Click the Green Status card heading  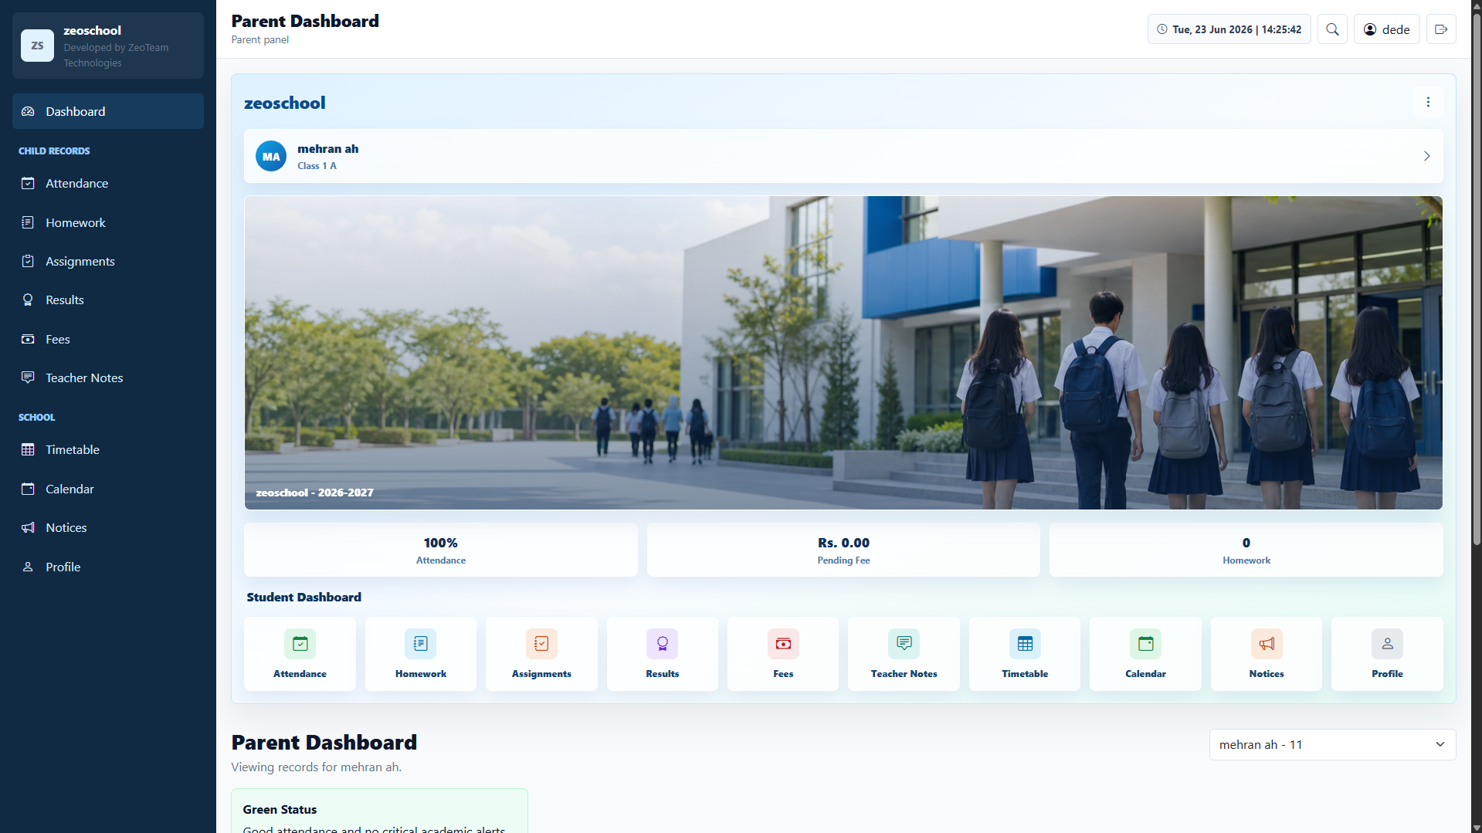(280, 809)
